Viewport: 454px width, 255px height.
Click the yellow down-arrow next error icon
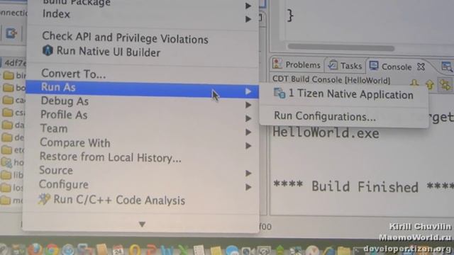pos(414,83)
